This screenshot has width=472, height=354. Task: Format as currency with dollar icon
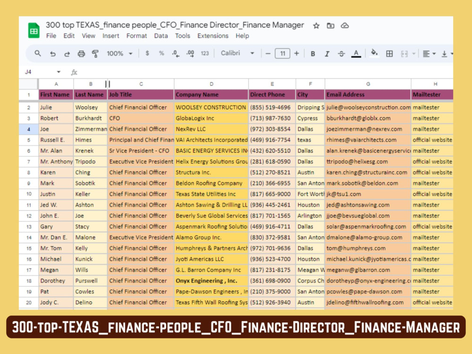click(147, 53)
